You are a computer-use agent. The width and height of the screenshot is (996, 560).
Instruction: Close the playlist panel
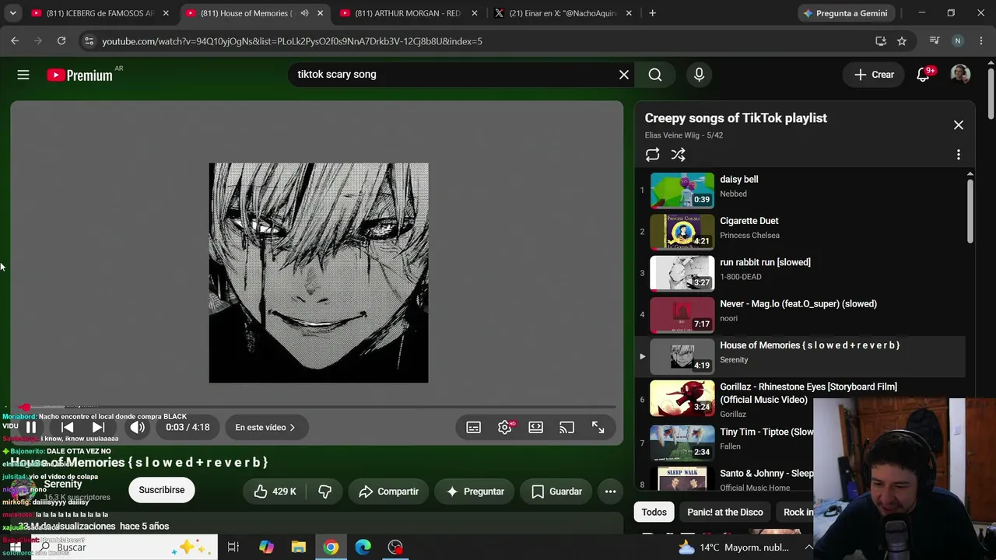pyautogui.click(x=959, y=125)
